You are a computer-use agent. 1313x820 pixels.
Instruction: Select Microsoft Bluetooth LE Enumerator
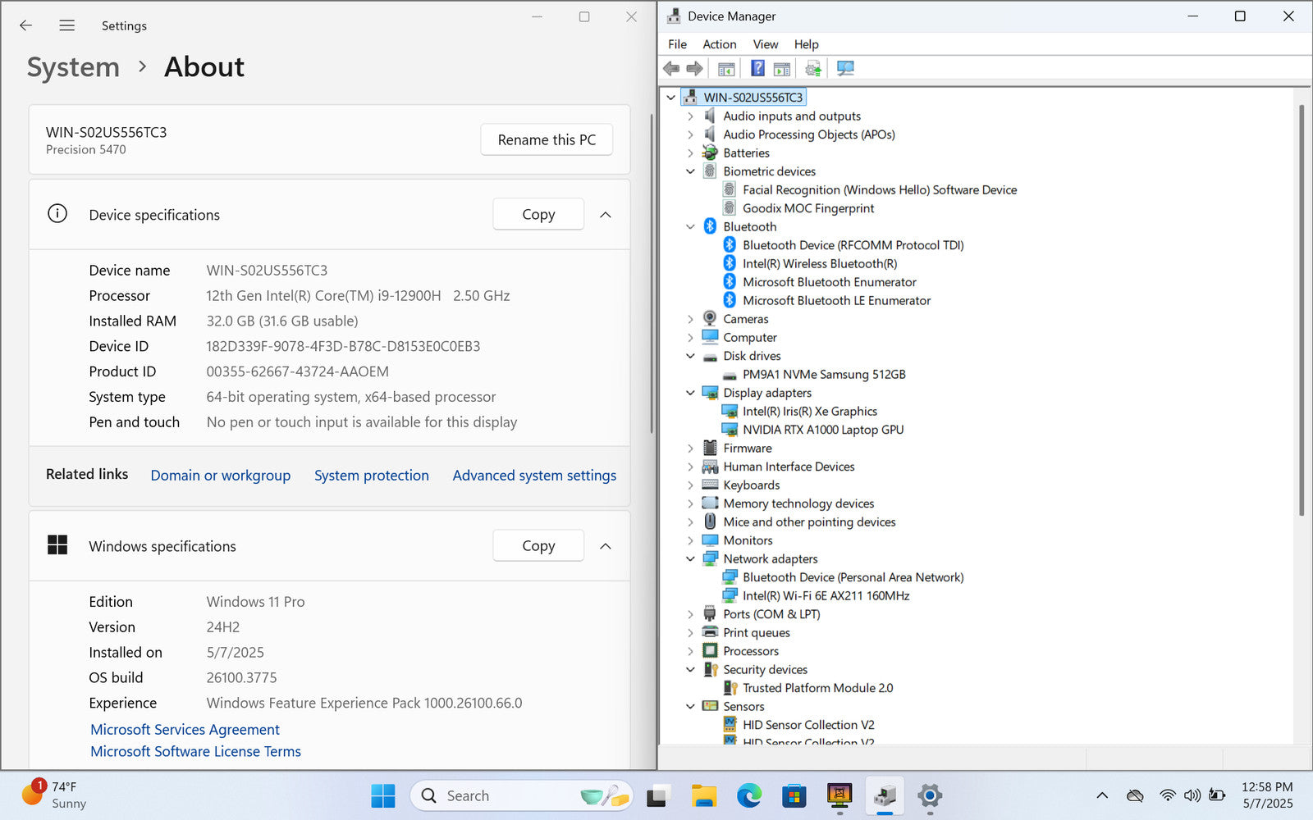[836, 300]
